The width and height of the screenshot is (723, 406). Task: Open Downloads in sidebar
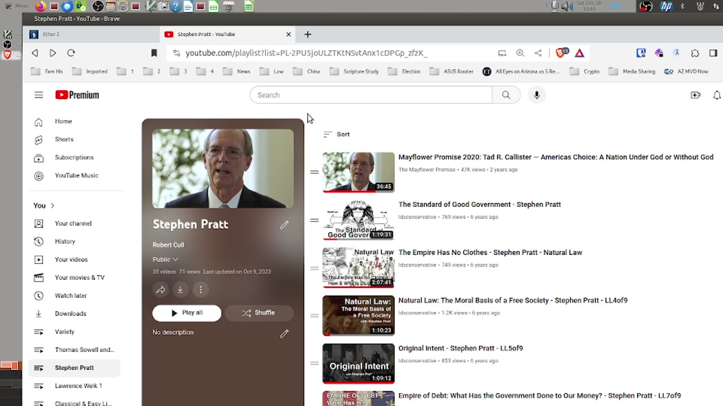[74, 314]
